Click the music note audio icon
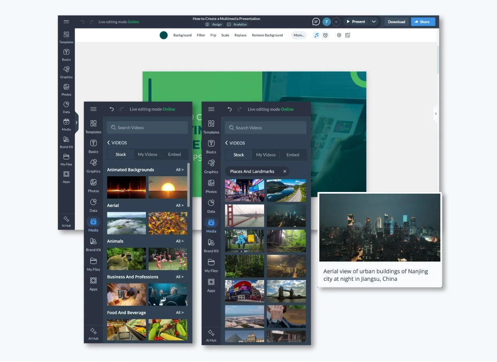 click(316, 35)
